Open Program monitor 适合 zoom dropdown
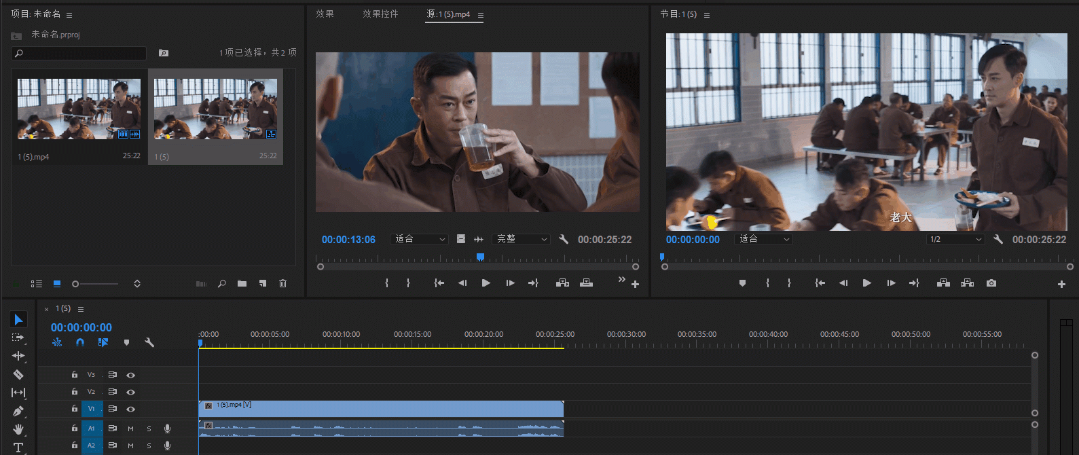Image resolution: width=1079 pixels, height=455 pixels. 763,239
